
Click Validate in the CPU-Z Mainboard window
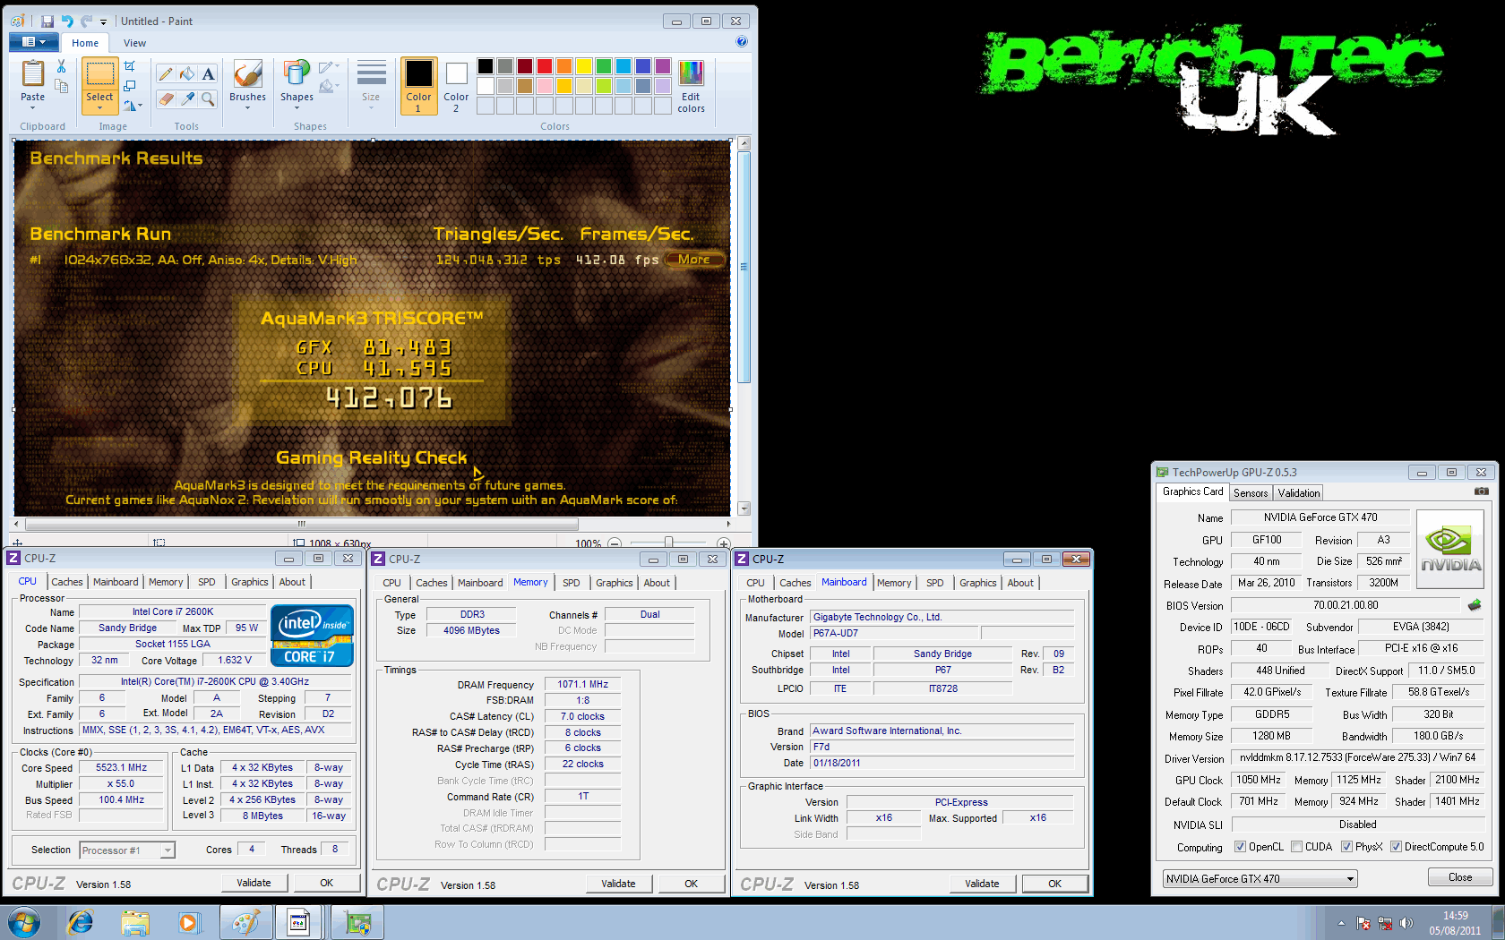point(982,884)
